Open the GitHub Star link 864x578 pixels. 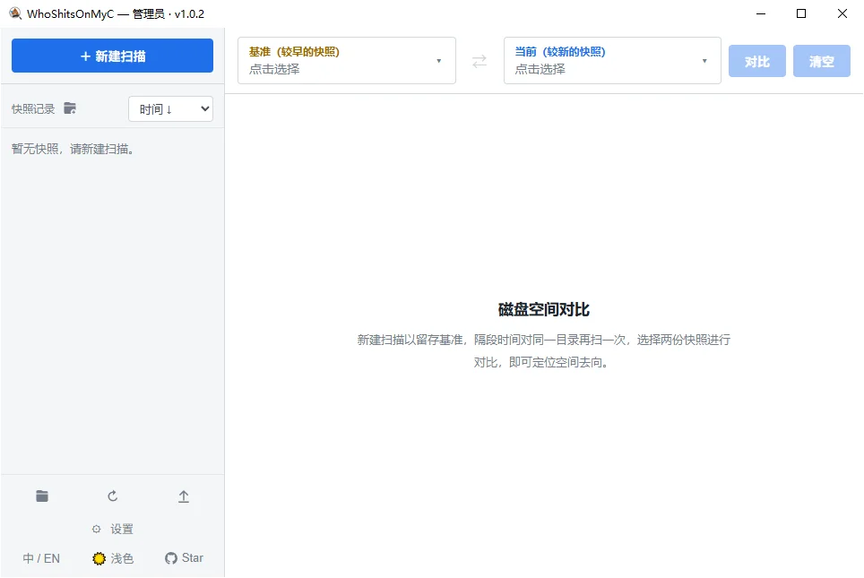click(x=184, y=558)
